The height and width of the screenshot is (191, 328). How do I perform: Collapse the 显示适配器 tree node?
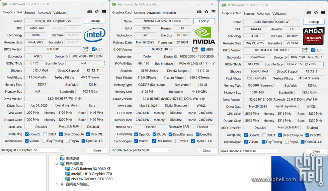point(57,164)
